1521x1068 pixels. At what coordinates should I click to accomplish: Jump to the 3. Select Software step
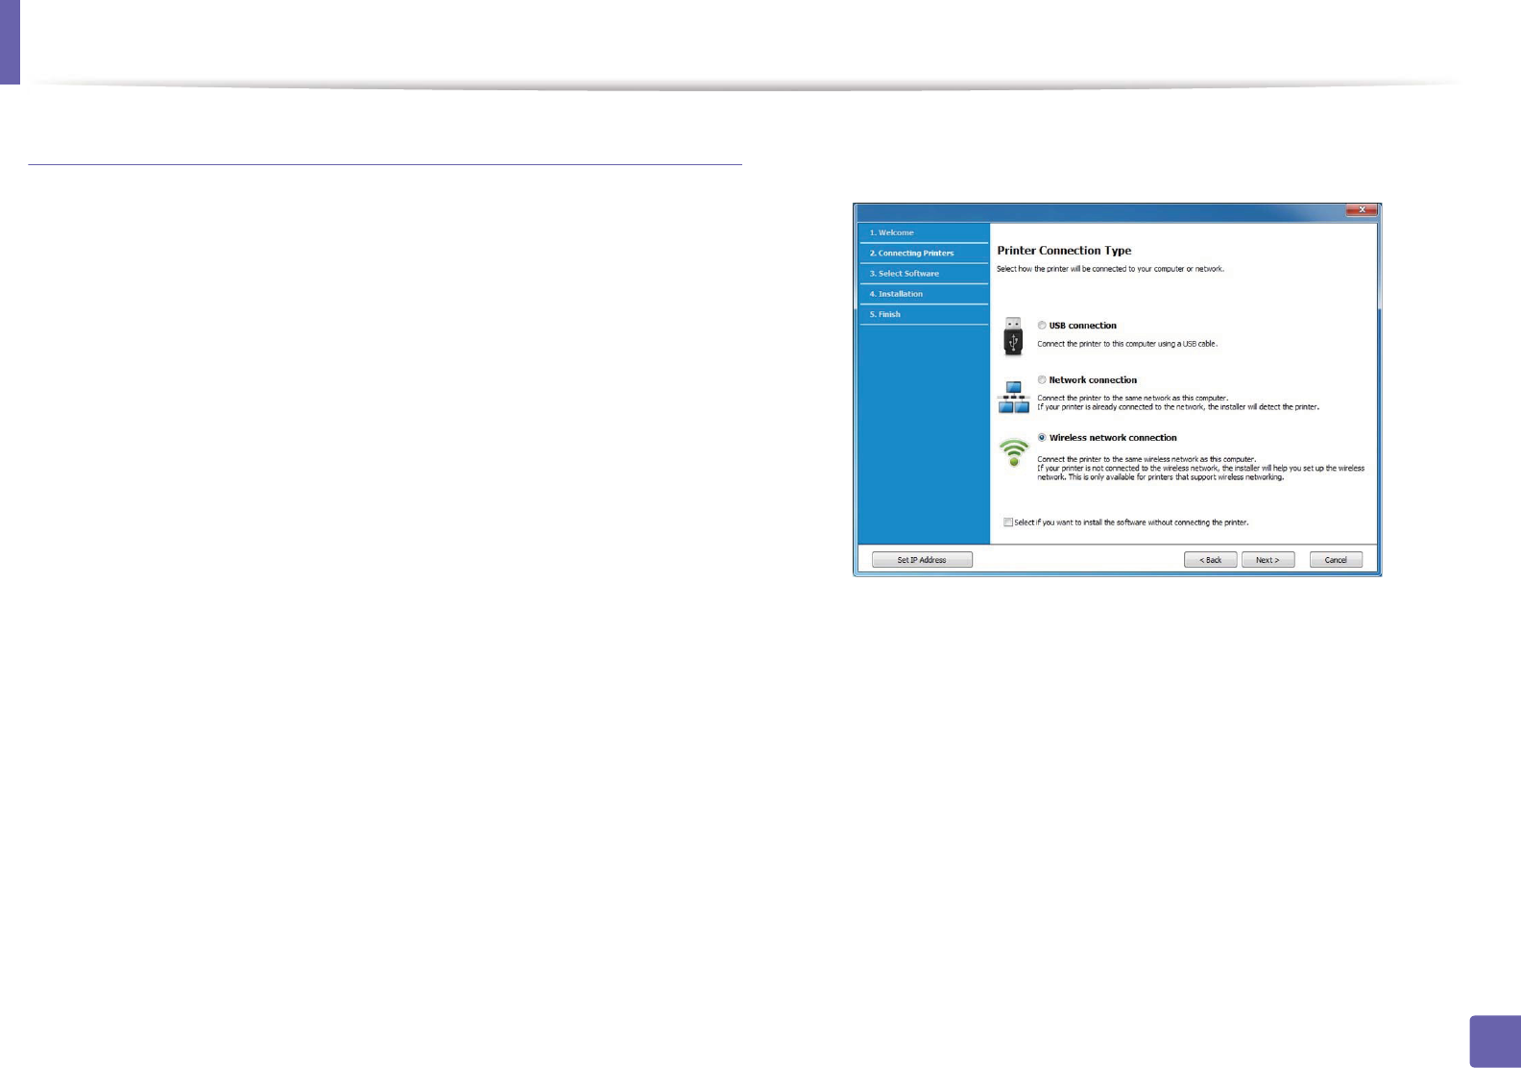click(x=924, y=274)
